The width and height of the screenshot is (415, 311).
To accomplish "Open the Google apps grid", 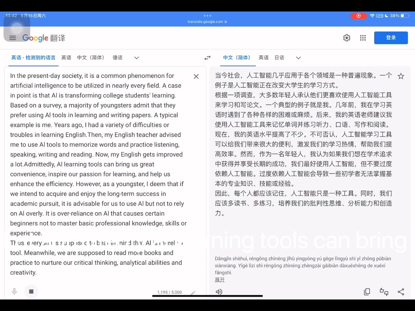I will tap(363, 38).
